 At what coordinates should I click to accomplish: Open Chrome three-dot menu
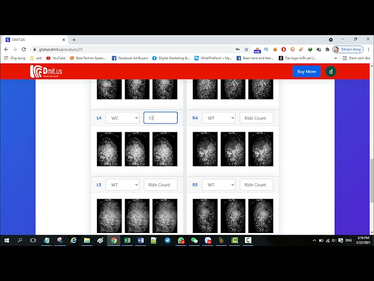coord(369,49)
